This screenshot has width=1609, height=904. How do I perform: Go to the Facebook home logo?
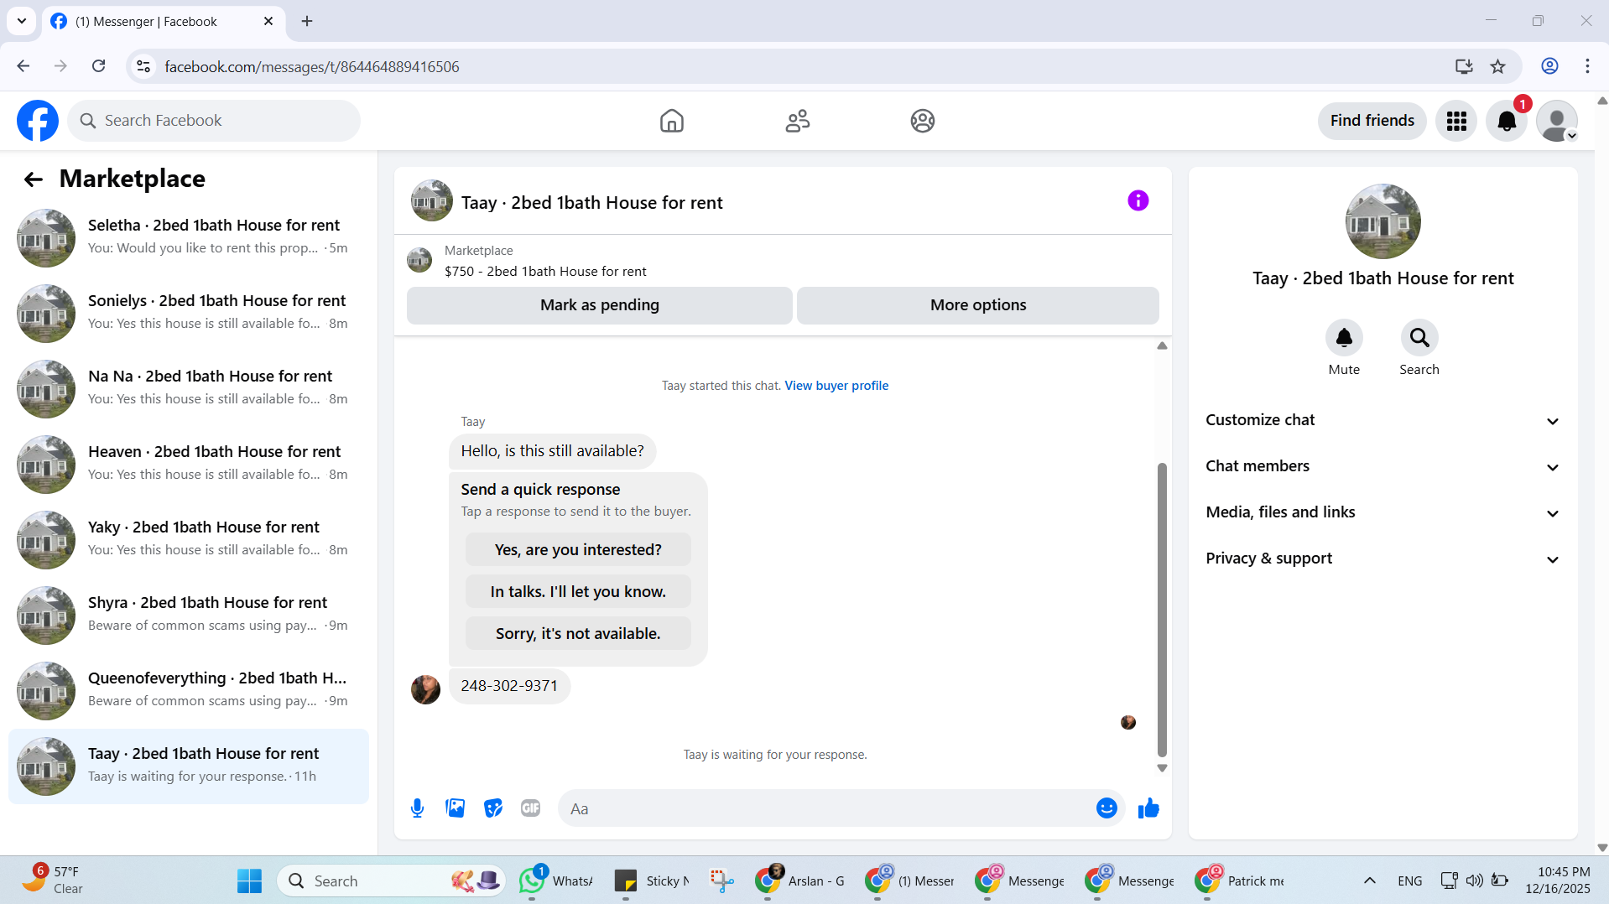pyautogui.click(x=38, y=121)
